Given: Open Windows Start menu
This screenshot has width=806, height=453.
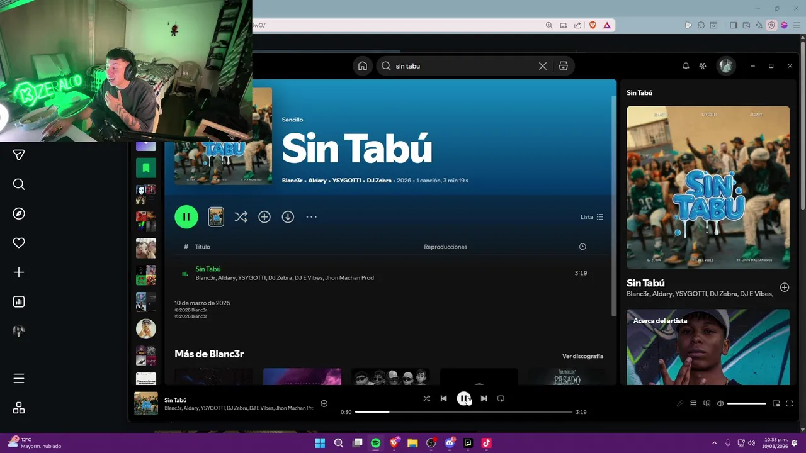Looking at the screenshot, I should click(320, 443).
